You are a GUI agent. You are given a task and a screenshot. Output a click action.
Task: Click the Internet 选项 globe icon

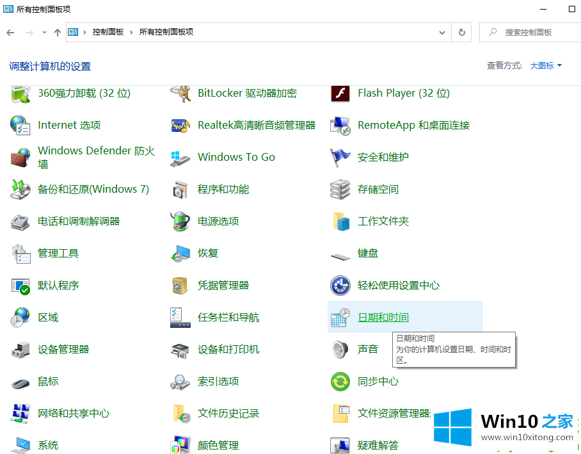(20, 126)
